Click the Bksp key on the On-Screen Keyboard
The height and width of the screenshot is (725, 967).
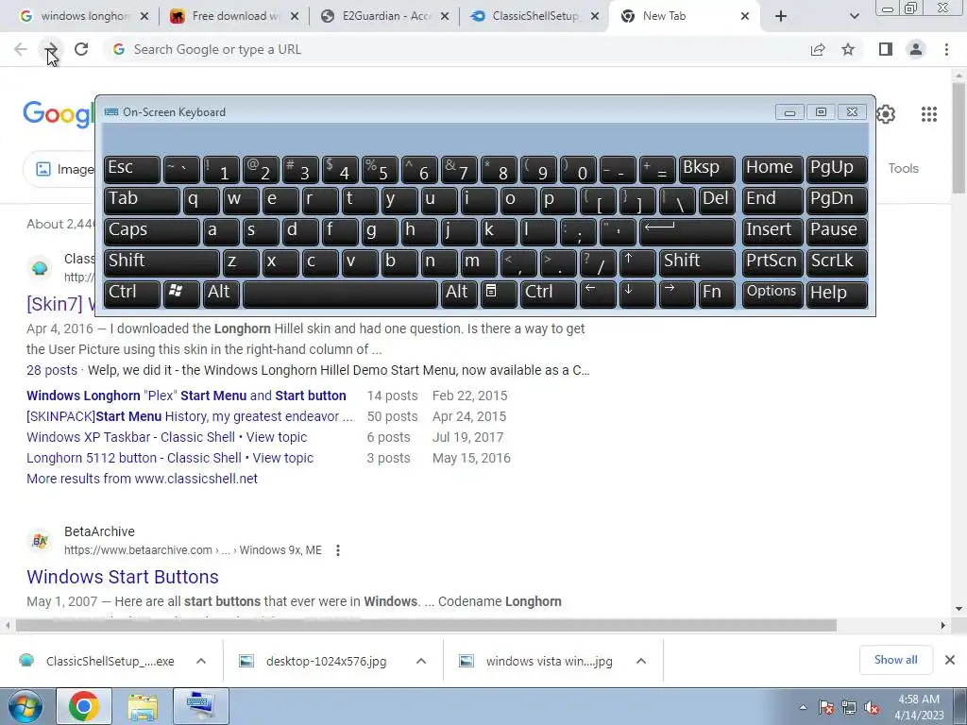click(x=706, y=170)
